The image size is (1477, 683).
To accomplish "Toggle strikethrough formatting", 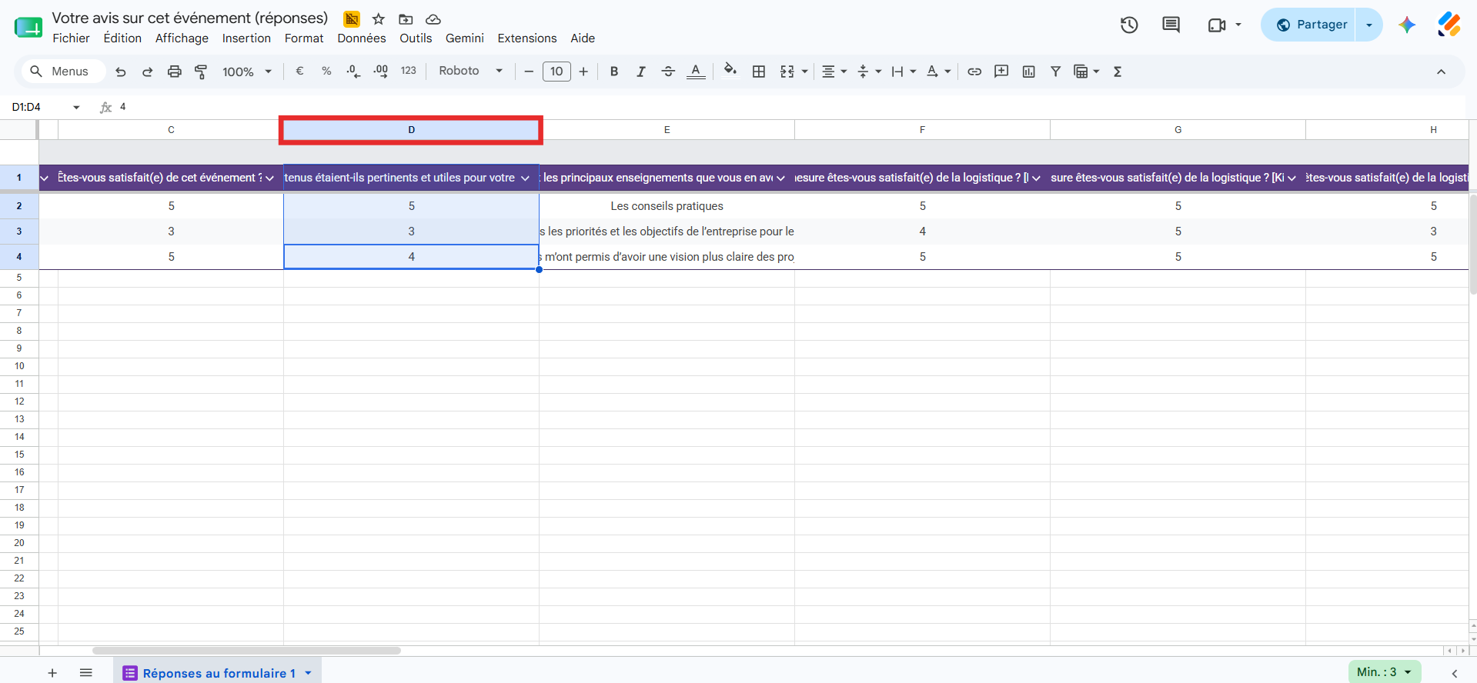I will click(668, 72).
